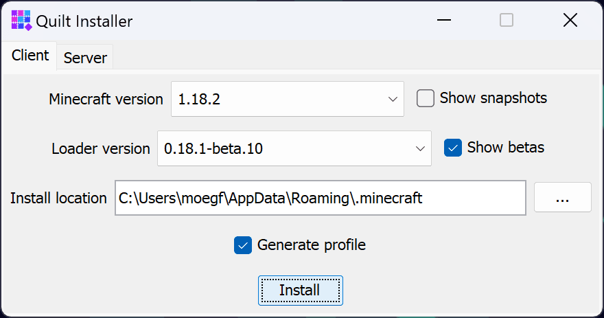
Task: Enable the Show snapshots checkbox
Action: 426,99
